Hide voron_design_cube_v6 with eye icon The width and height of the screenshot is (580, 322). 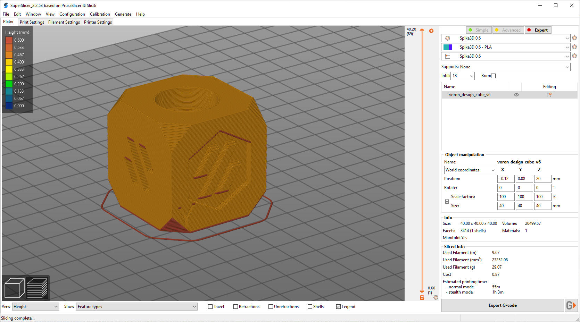pyautogui.click(x=516, y=95)
